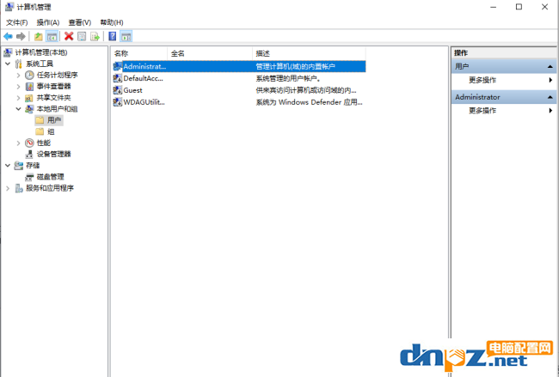This screenshot has width=559, height=377.
Task: Click the Up one level folder icon
Action: coord(39,37)
